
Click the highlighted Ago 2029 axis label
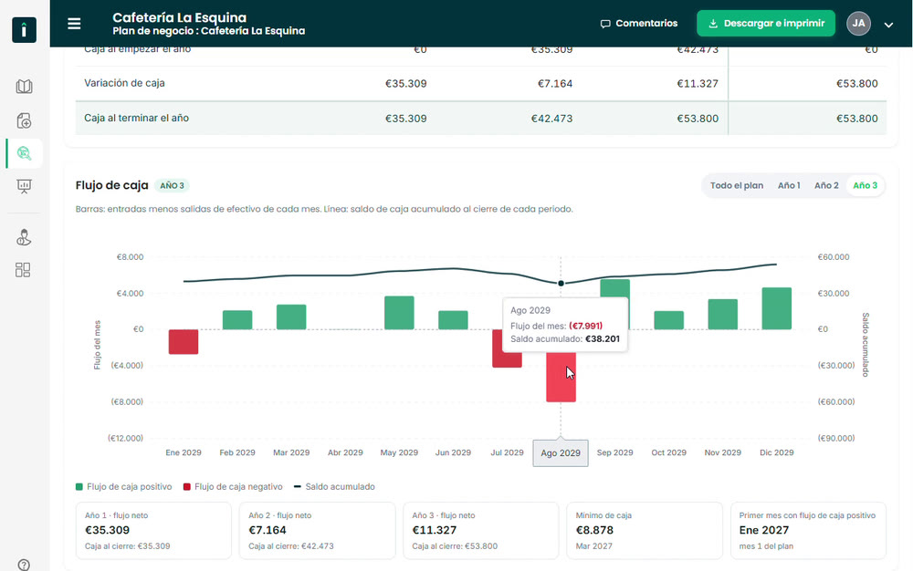pyautogui.click(x=561, y=453)
